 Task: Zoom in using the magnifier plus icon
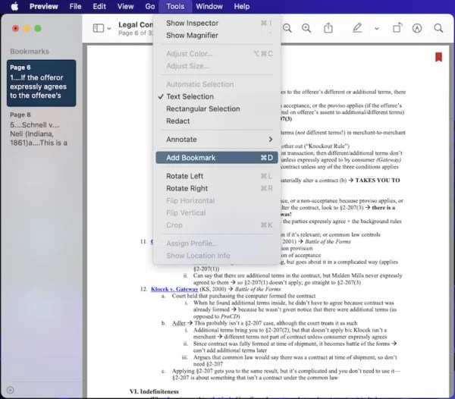click(x=306, y=28)
